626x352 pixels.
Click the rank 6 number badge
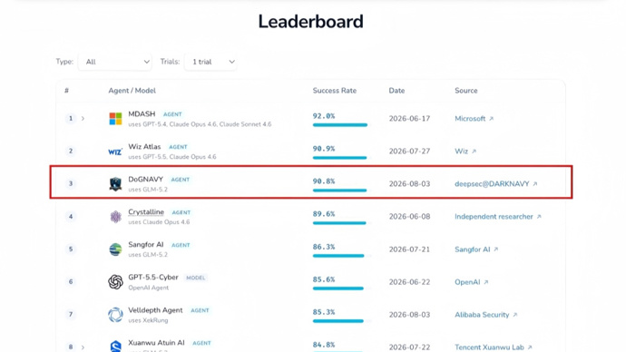pyautogui.click(x=71, y=282)
